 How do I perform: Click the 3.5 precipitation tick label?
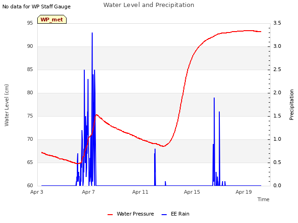tap(277, 23)
